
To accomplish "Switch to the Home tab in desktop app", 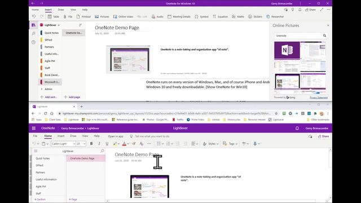I will pyautogui.click(x=35, y=10).
